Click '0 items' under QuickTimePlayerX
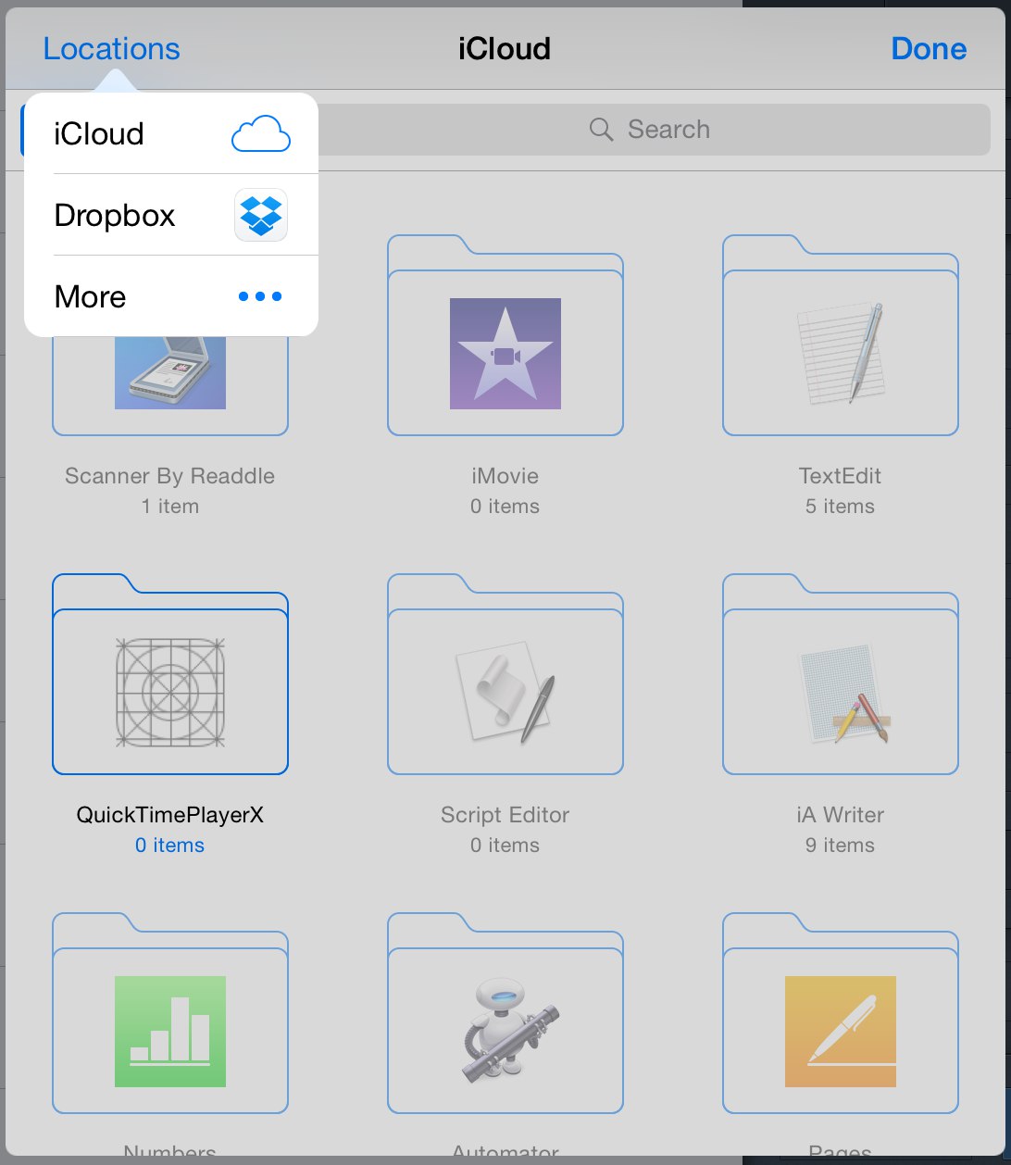The width and height of the screenshot is (1011, 1165). (x=170, y=846)
